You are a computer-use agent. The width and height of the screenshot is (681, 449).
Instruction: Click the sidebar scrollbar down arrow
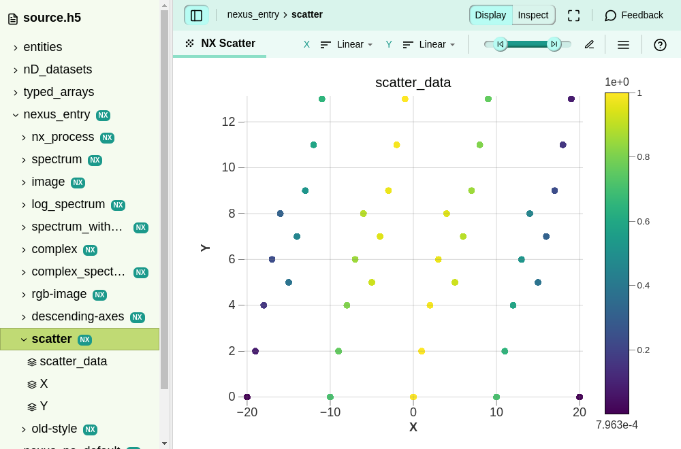click(164, 444)
